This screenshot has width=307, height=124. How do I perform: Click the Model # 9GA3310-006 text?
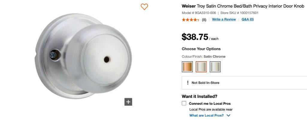point(199,13)
